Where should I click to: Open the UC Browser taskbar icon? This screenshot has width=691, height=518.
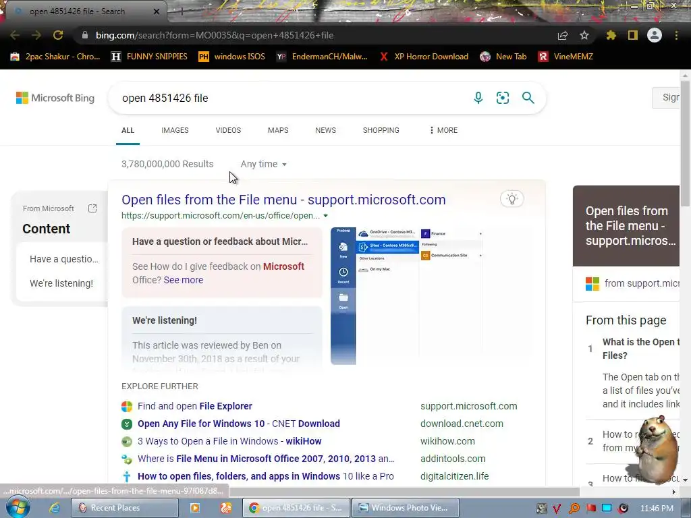tap(225, 508)
